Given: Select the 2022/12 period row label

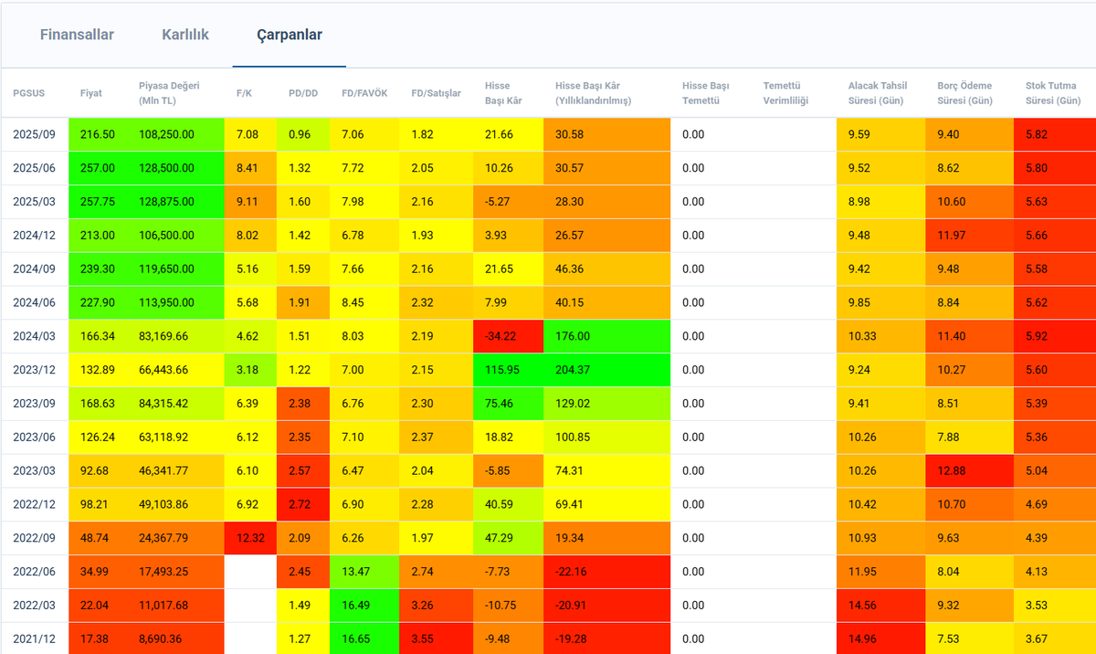Looking at the screenshot, I should [x=34, y=504].
